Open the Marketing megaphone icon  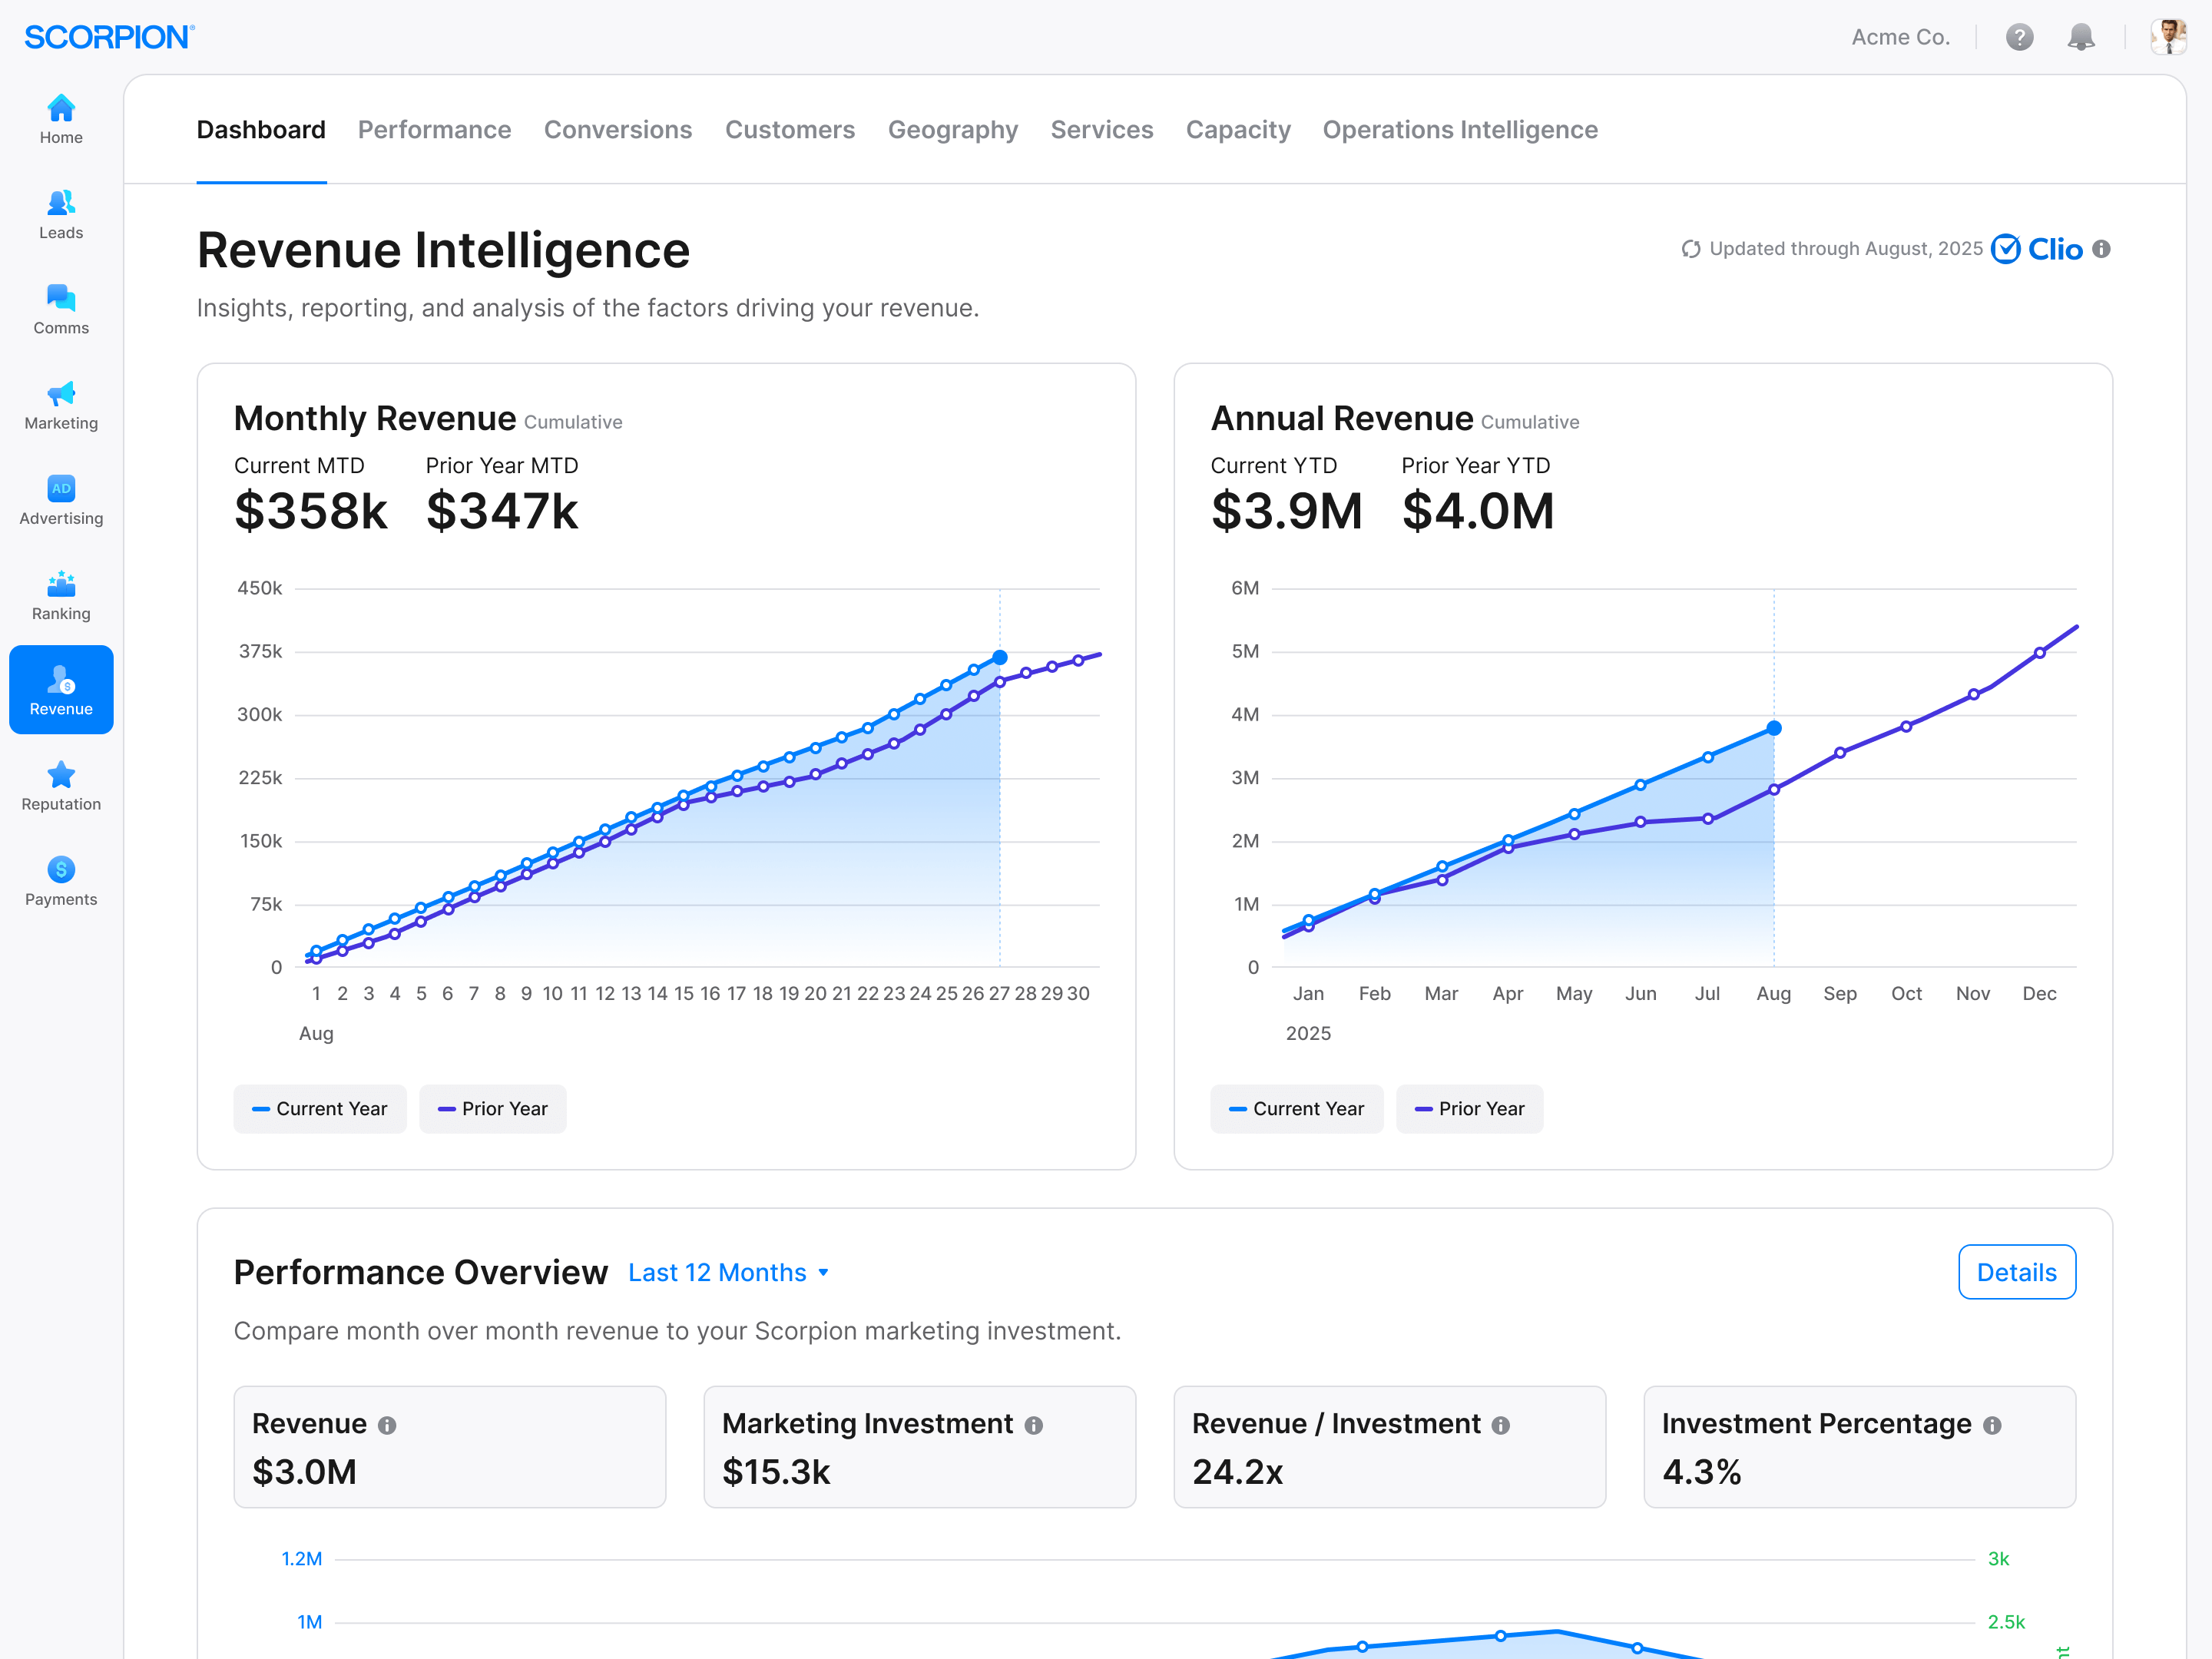coord(61,394)
